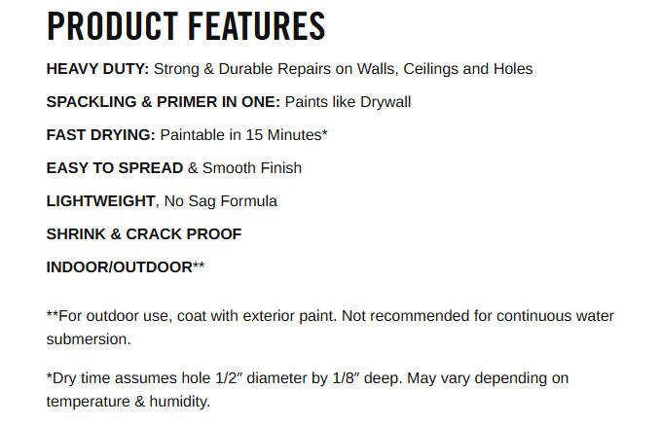Click the Smooth Finish text
Screen dimensions: 660x425
point(252,167)
